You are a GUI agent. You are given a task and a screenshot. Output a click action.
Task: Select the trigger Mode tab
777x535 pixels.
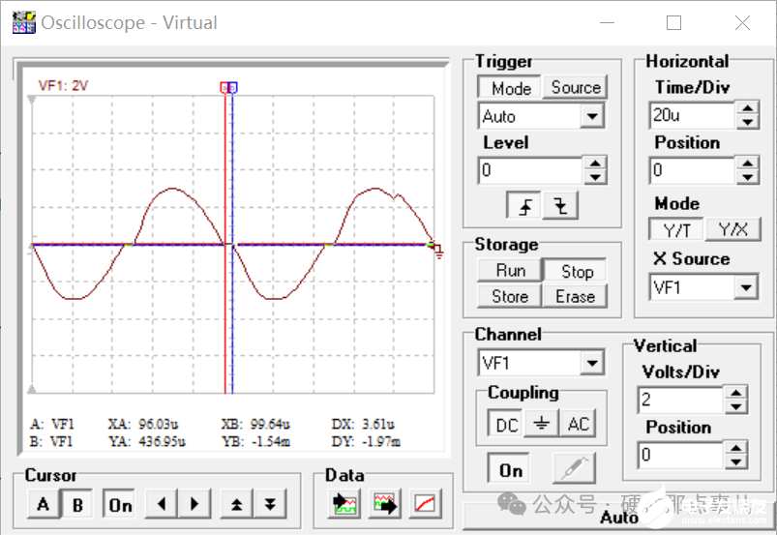pyautogui.click(x=511, y=88)
